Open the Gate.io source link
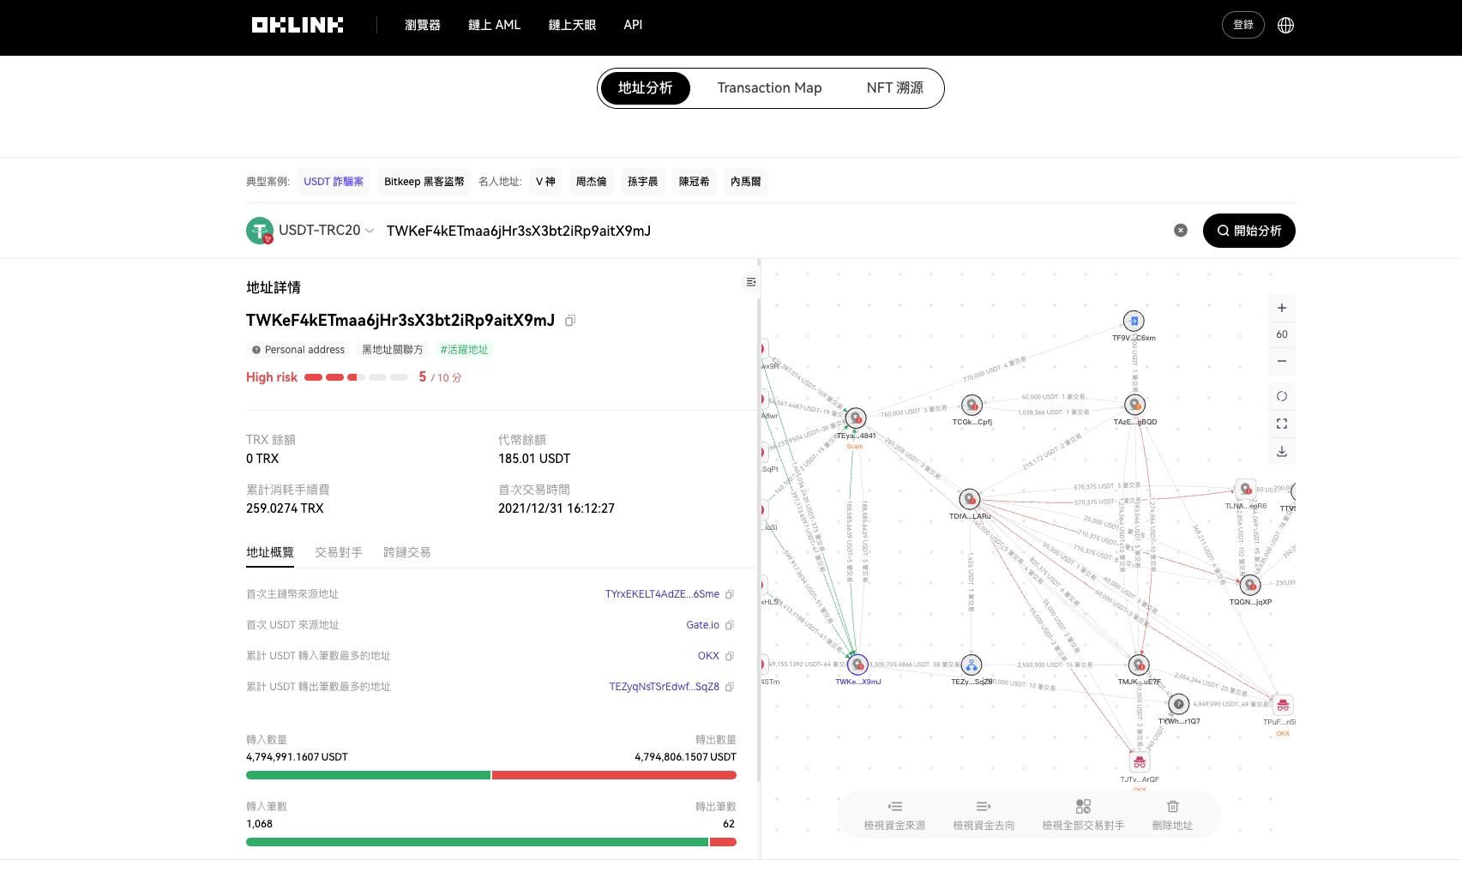The height and width of the screenshot is (872, 1462). tap(702, 625)
